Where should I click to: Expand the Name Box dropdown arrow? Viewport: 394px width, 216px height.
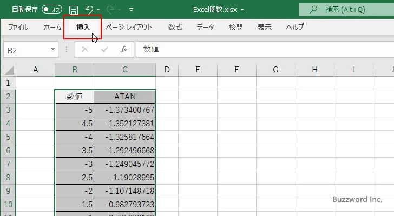click(x=53, y=49)
